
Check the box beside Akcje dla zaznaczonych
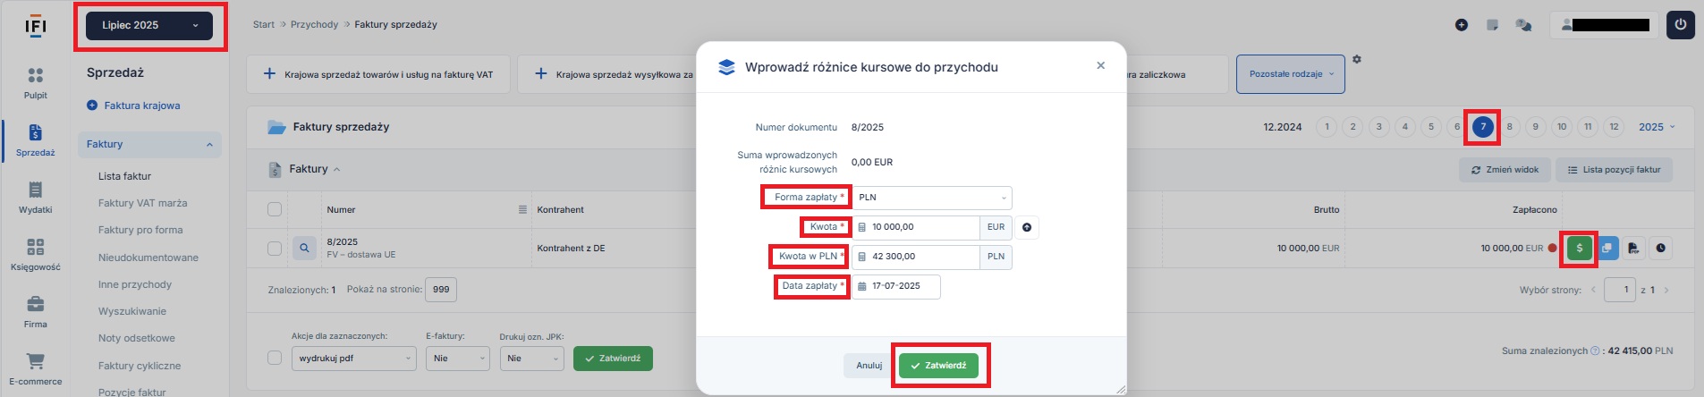(275, 358)
